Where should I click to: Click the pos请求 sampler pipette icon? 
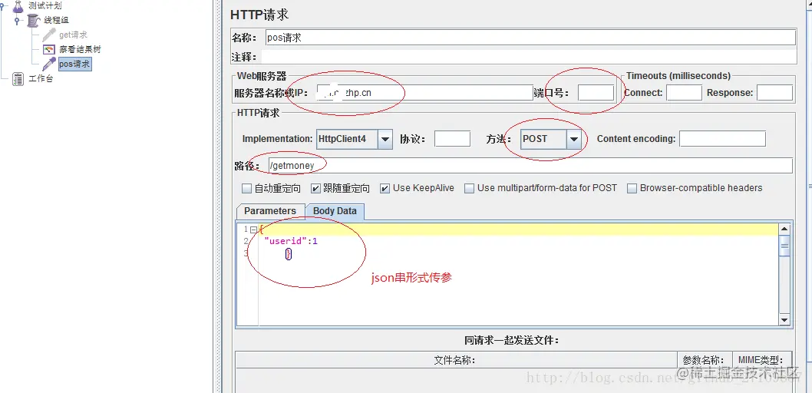[x=49, y=64]
